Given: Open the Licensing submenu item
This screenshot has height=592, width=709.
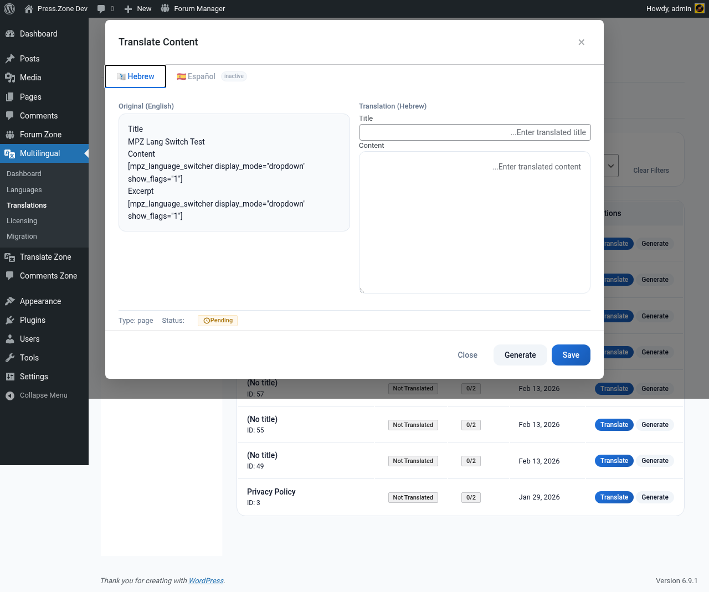Looking at the screenshot, I should pyautogui.click(x=22, y=220).
